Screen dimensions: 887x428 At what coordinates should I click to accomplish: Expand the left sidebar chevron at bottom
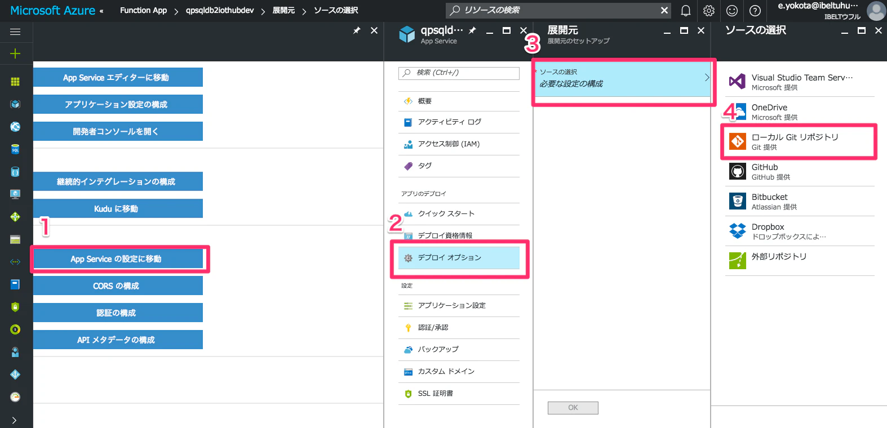pyautogui.click(x=14, y=420)
